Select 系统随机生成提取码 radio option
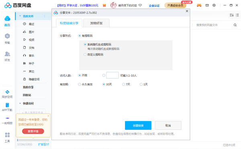This screenshot has height=149, width=241. [85, 44]
